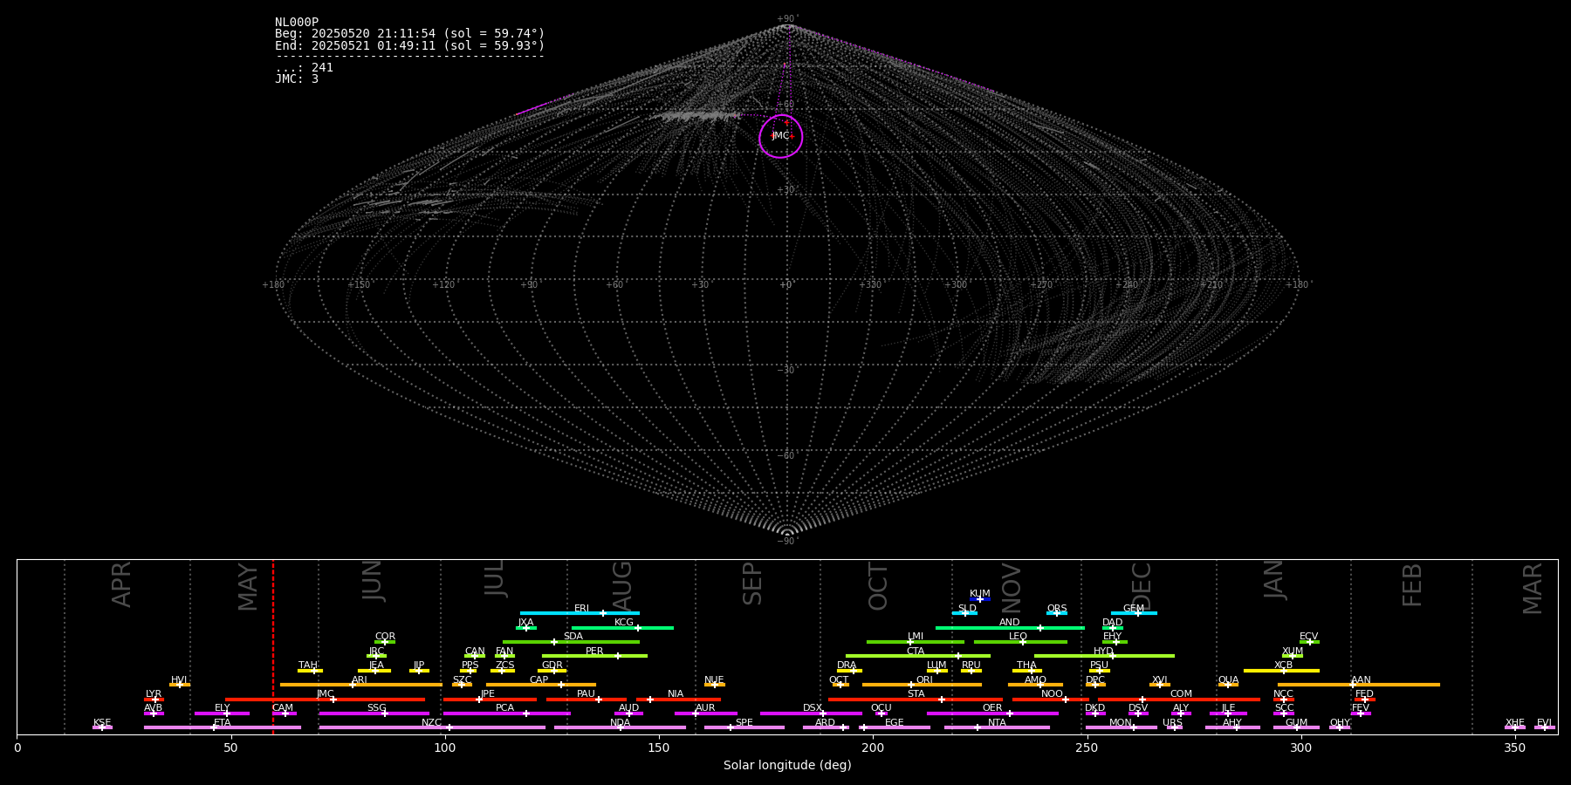Click the 'NL000P' station label
The height and width of the screenshot is (785, 1571).
pyautogui.click(x=297, y=23)
